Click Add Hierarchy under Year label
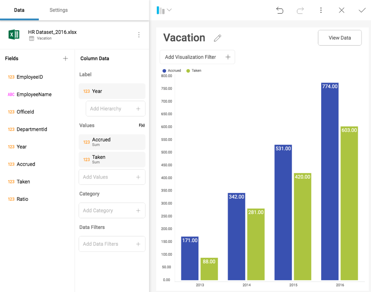Image resolution: width=371 pixels, height=292 pixels. 115,109
